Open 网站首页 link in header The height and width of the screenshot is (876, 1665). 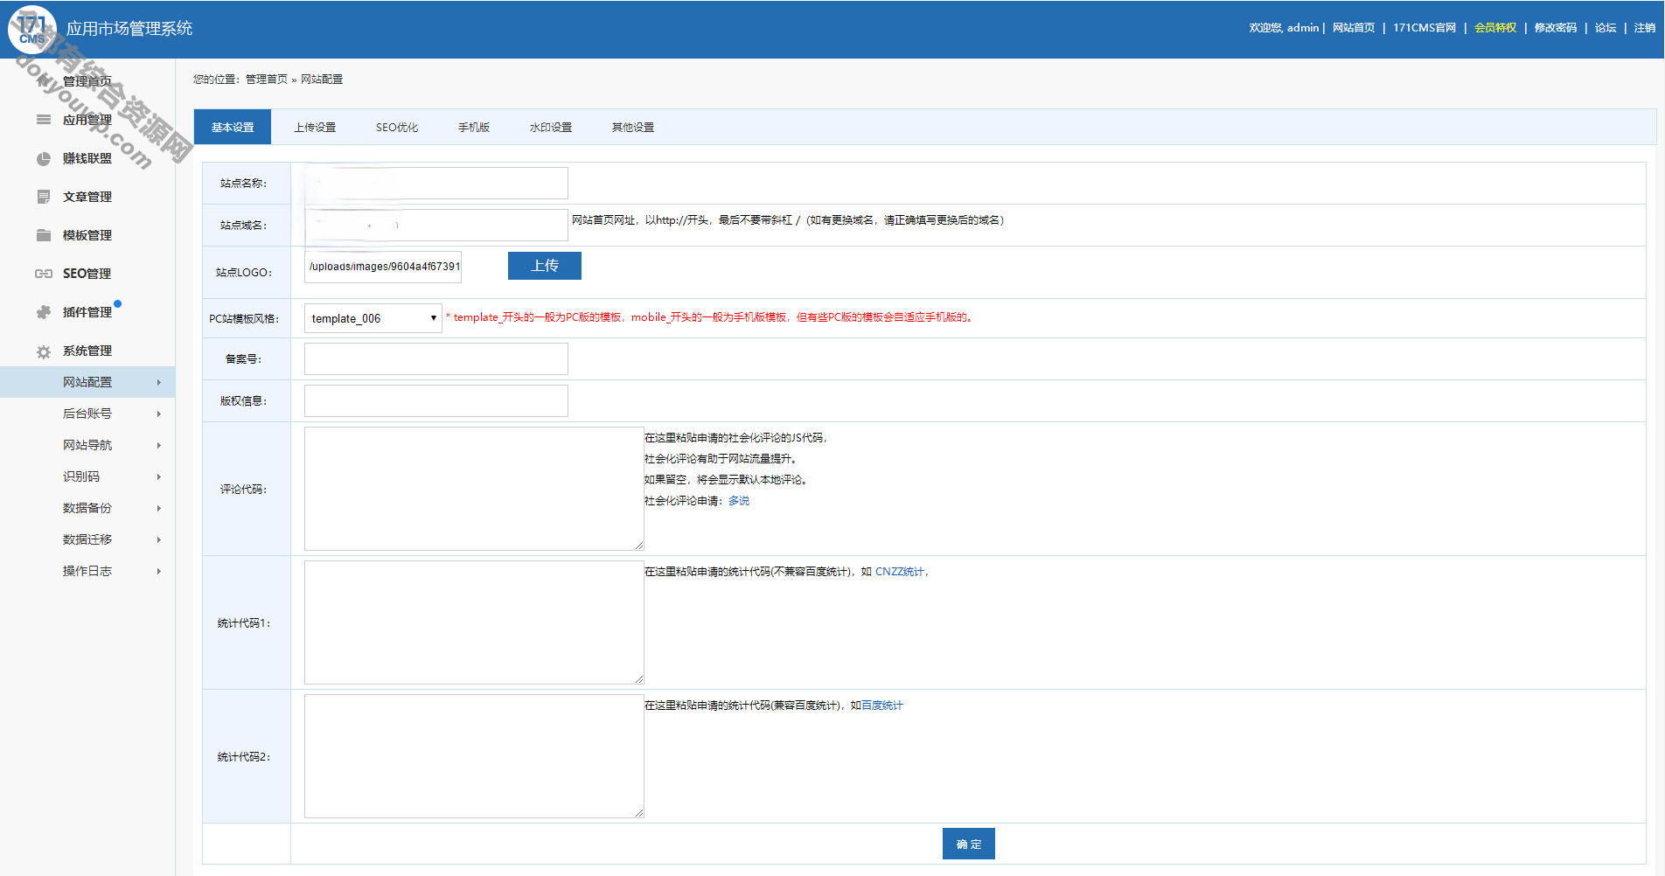point(1354,28)
